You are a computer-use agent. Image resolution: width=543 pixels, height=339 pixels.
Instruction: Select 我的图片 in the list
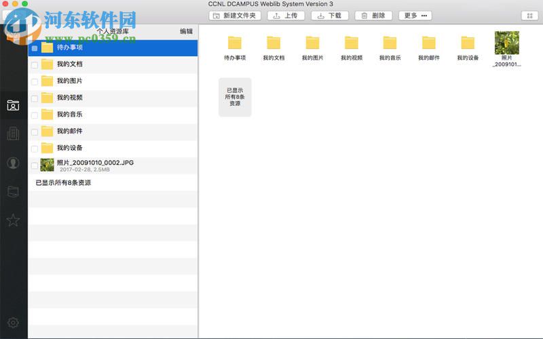(113, 81)
